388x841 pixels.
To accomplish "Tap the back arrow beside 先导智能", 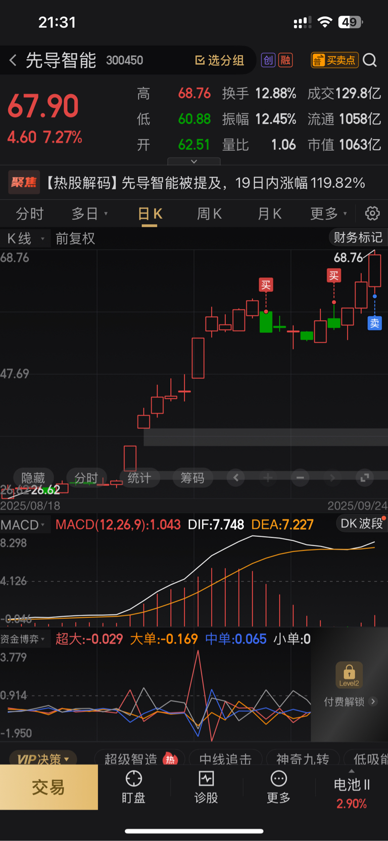I will pos(13,61).
